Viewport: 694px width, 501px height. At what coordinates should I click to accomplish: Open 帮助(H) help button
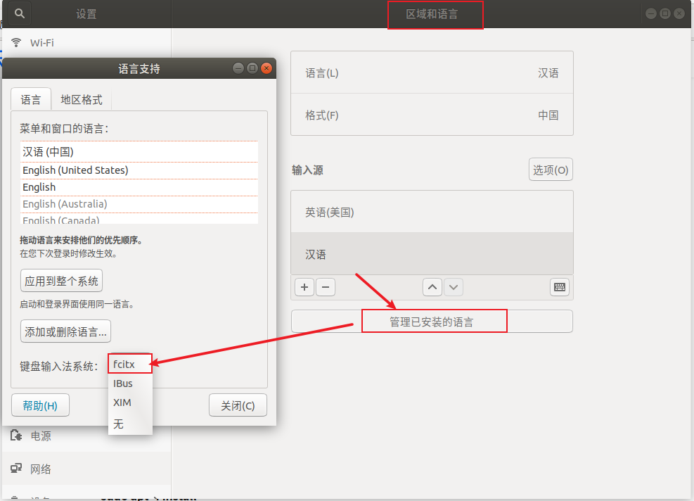coord(40,405)
